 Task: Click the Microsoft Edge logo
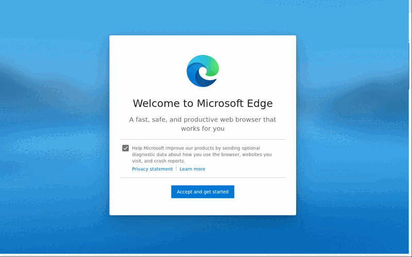coord(202,71)
